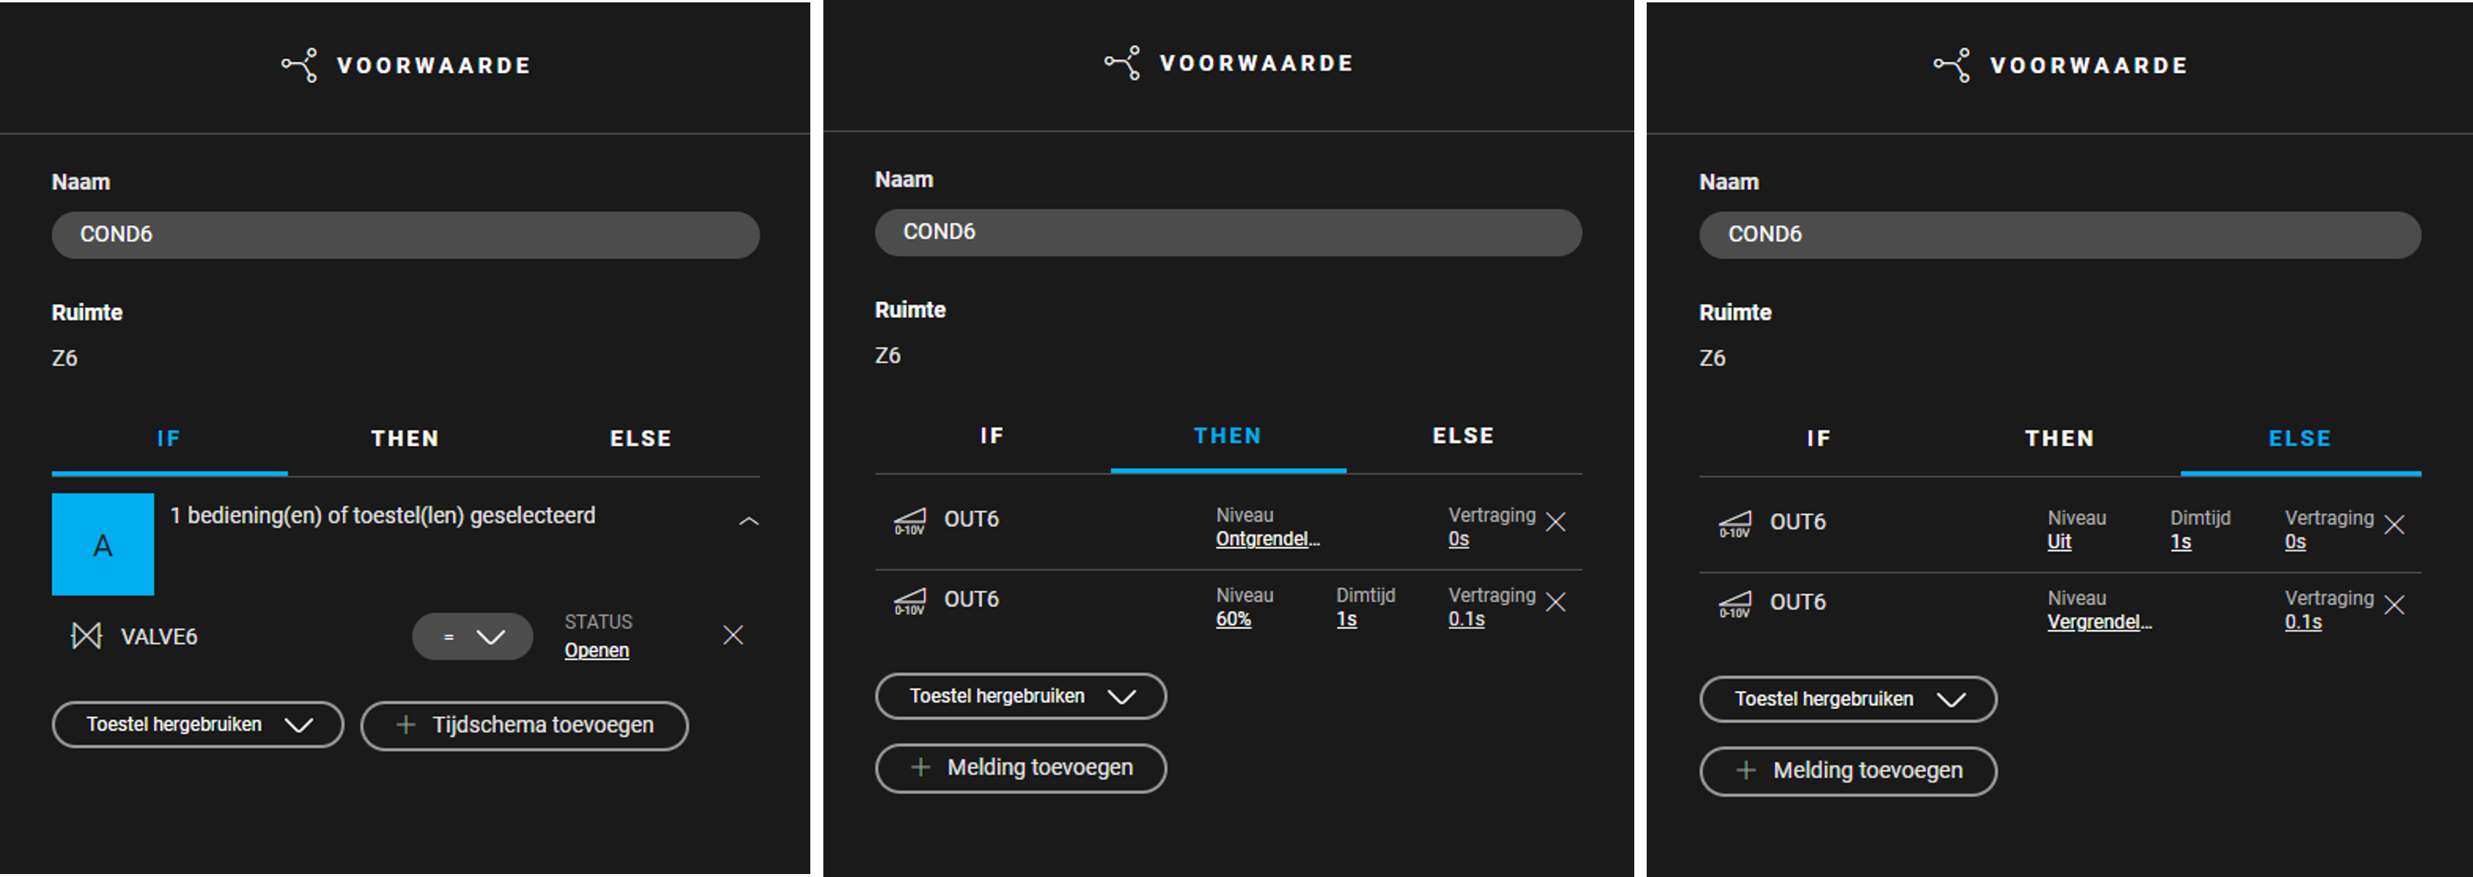The image size is (2473, 877).
Task: Remove VALVE6 condition with its X icon
Action: [x=733, y=635]
